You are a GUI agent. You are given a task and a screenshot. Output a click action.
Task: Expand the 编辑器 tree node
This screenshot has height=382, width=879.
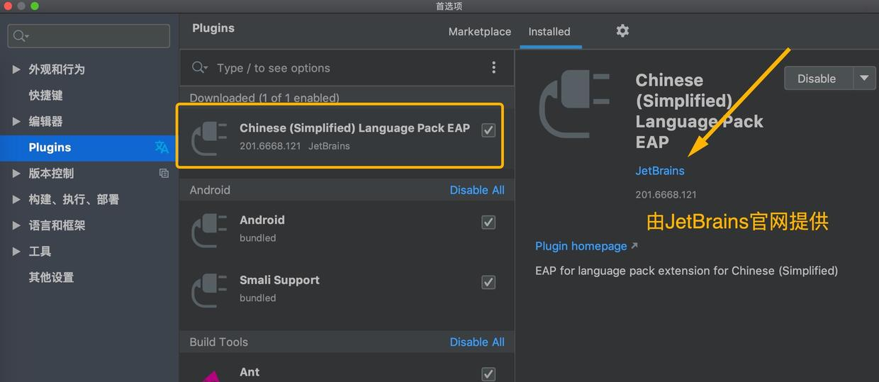[16, 121]
